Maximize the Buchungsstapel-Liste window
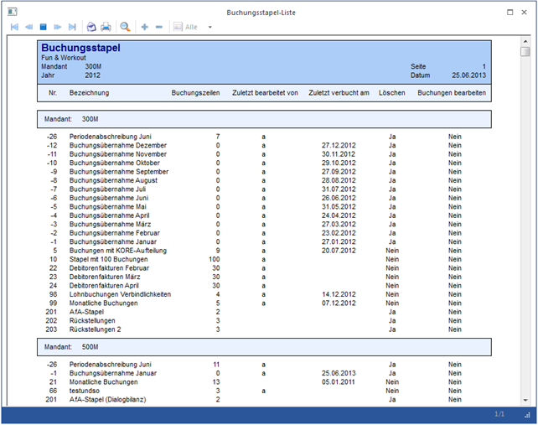 (x=510, y=12)
